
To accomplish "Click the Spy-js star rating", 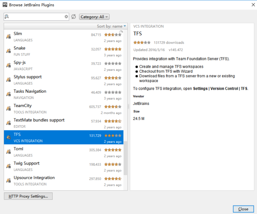I will (113, 64).
